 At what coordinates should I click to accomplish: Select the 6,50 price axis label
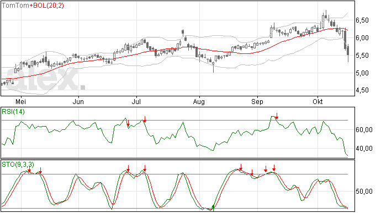coord(362,20)
